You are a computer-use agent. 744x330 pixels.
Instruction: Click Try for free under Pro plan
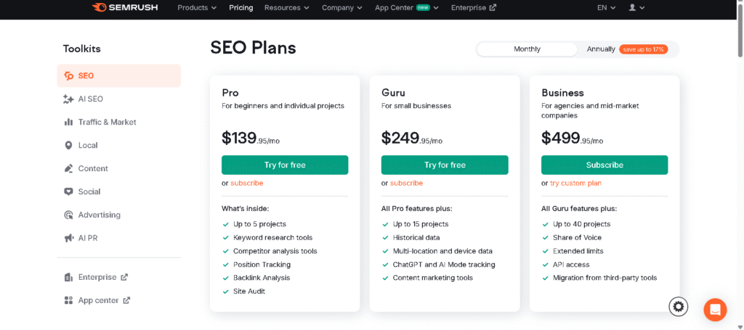point(285,165)
